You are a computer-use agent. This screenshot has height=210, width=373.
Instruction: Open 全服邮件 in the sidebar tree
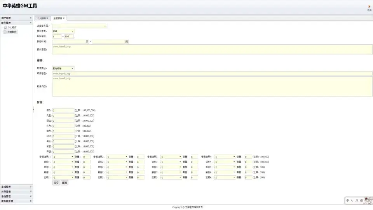(12, 31)
